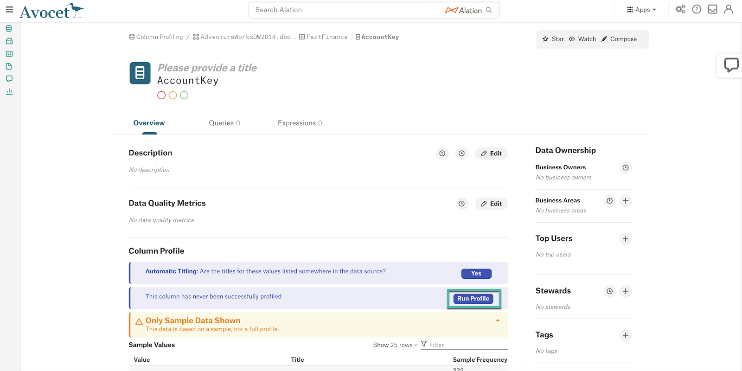This screenshot has height=371, width=742.
Task: Select the red trust flag circle
Action: (161, 95)
